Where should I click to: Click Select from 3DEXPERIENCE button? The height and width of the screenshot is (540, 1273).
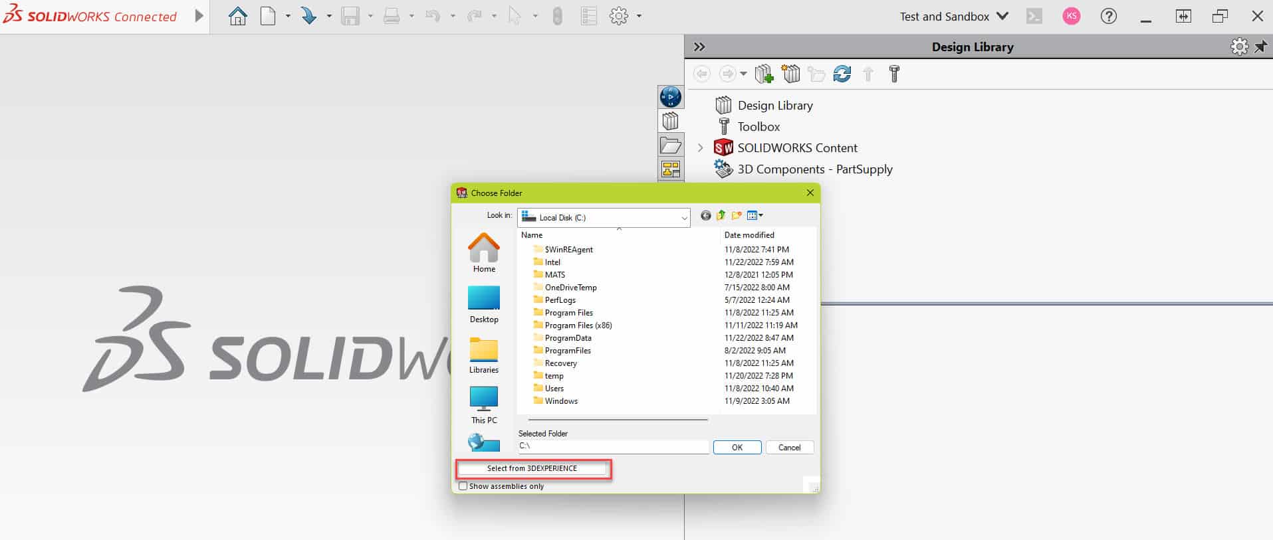pyautogui.click(x=532, y=468)
